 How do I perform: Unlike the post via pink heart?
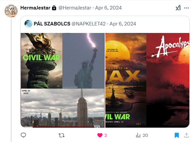click(100, 135)
